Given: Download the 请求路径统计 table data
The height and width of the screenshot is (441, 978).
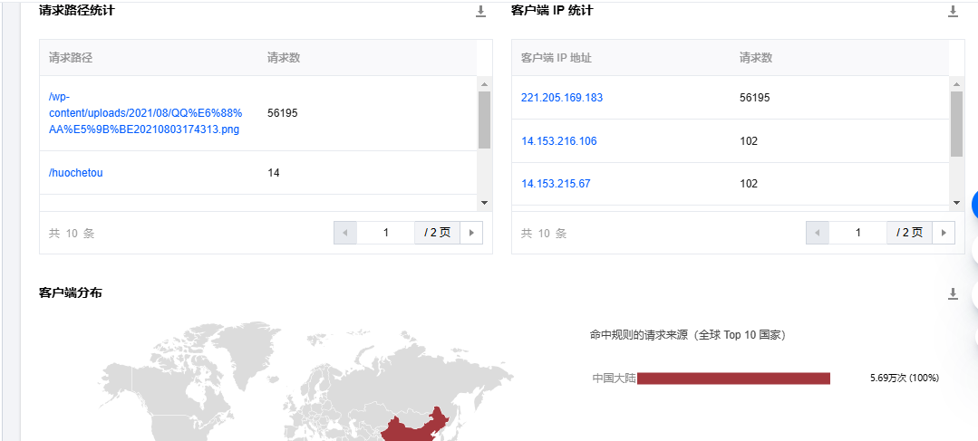Looking at the screenshot, I should coord(480,12).
